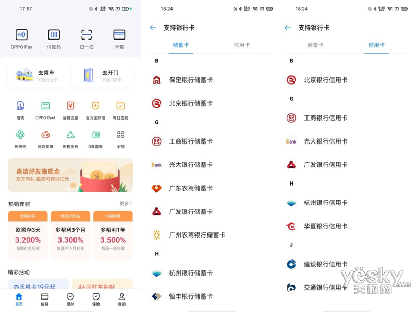
Task: Tap the 恒丰银行 logo icon
Action: pos(157,296)
